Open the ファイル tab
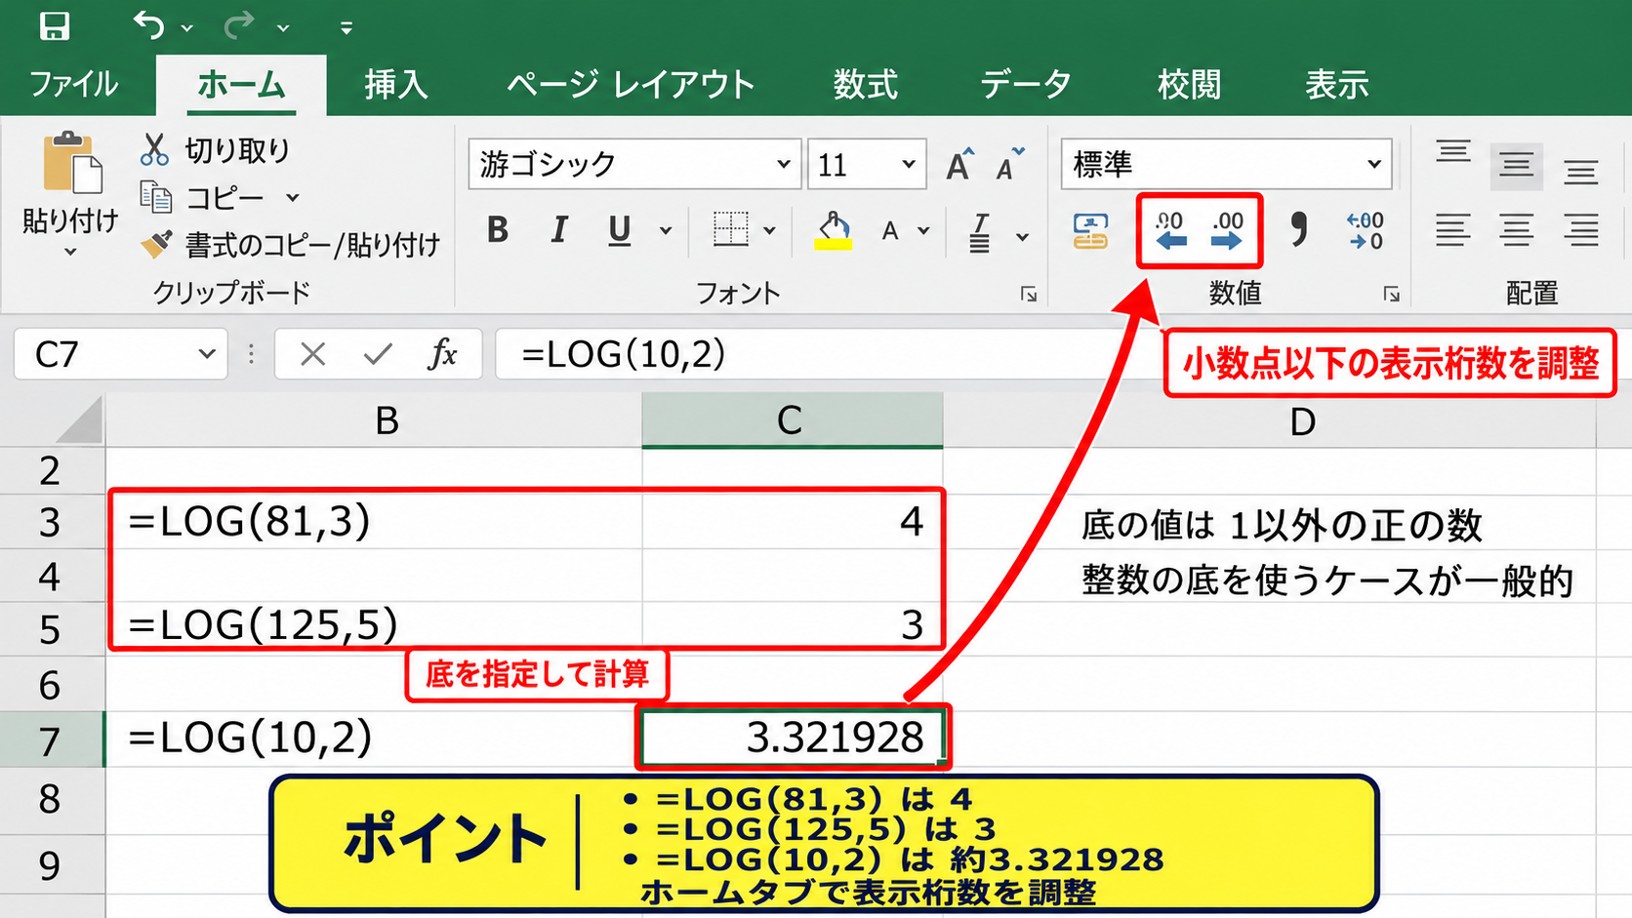This screenshot has height=918, width=1632. [x=74, y=85]
